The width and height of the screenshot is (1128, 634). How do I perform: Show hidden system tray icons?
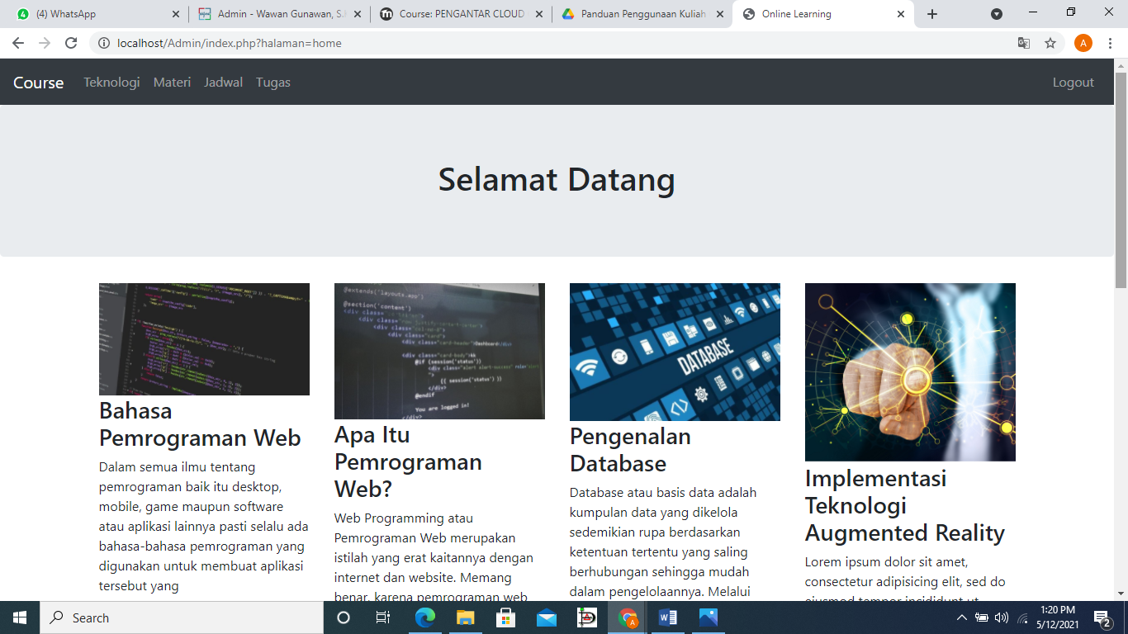coord(961,617)
